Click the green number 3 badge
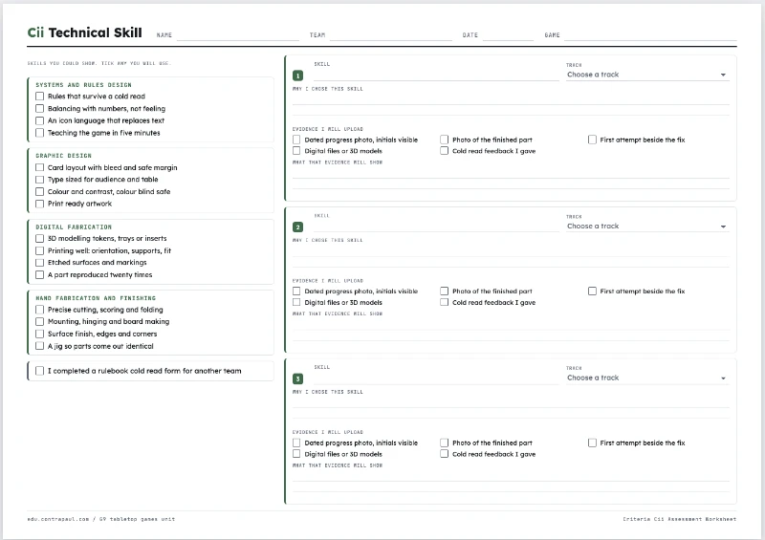The width and height of the screenshot is (765, 540). click(x=297, y=379)
